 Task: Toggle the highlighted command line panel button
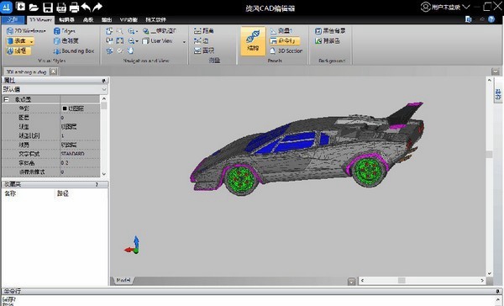pyautogui.click(x=285, y=41)
